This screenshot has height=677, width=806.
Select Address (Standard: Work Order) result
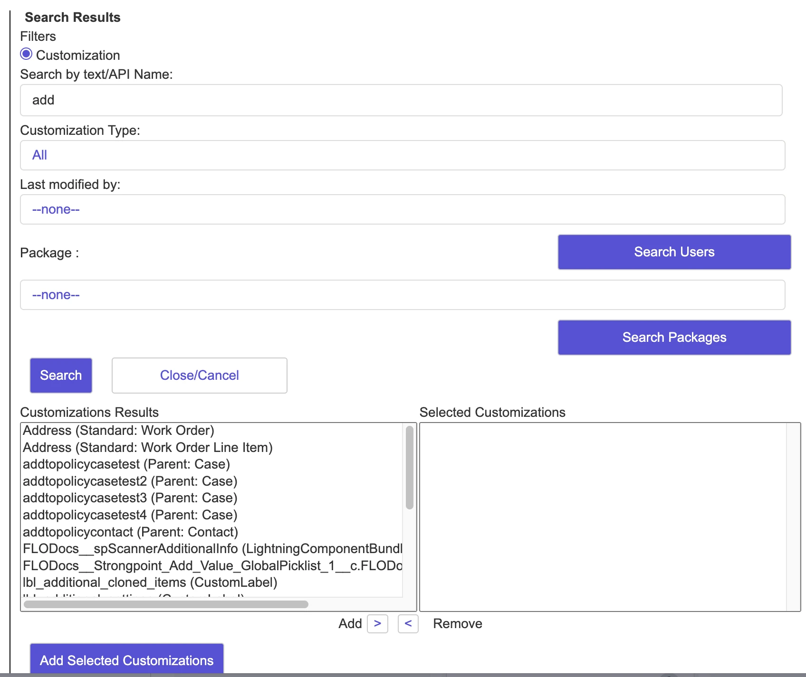(118, 430)
